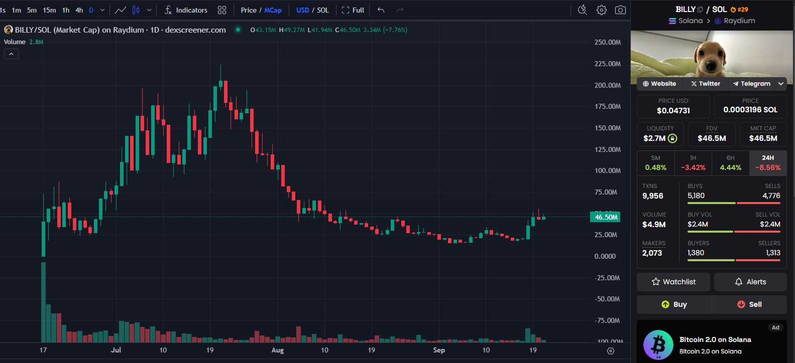Viewport: 795px width, 363px height.
Task: Copy the BILLY token address icon
Action: click(x=700, y=10)
